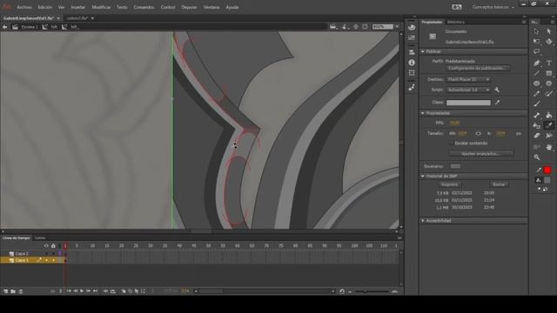The image size is (557, 313).
Task: Open the Script ActionScript dropdown
Action: click(x=468, y=90)
